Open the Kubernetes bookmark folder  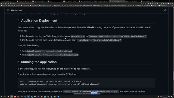(17, 6)
